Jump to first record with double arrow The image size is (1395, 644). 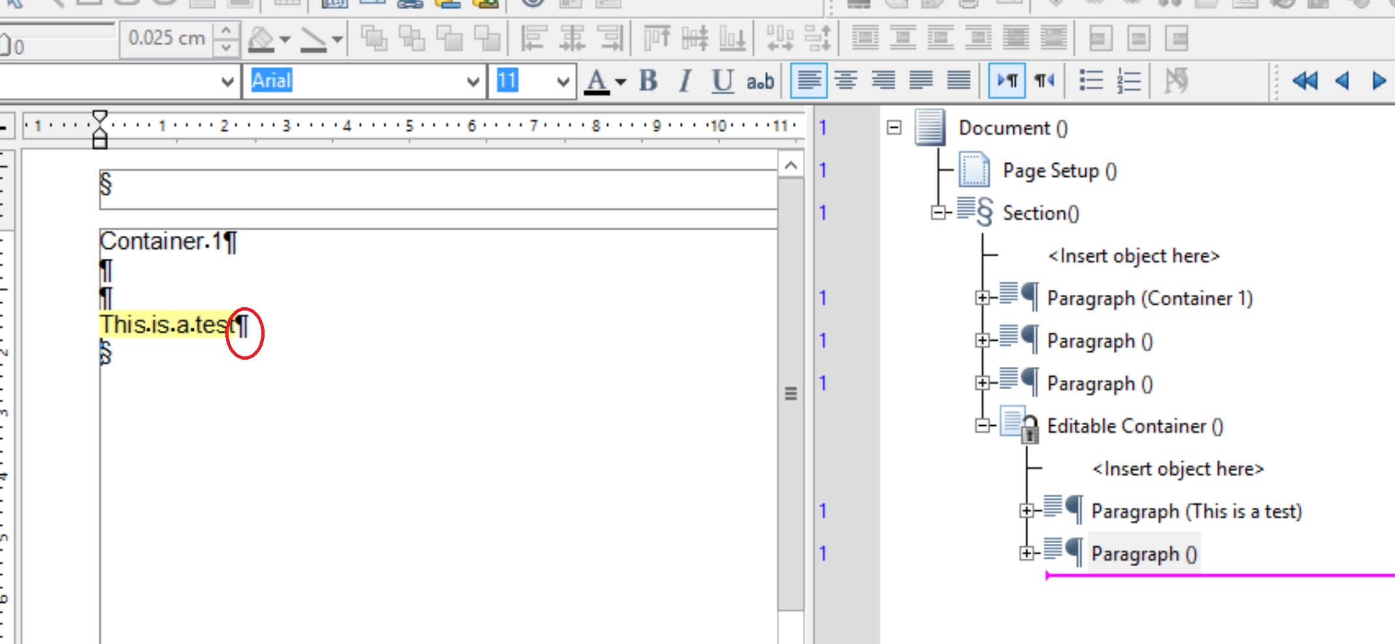(1305, 81)
